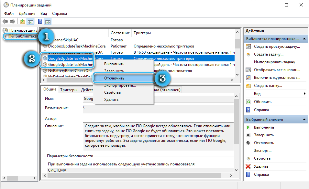Collapse the Библиотека планировщика actions section
Image resolution: width=309 pixels, height=189 pixels.
[x=304, y=39]
